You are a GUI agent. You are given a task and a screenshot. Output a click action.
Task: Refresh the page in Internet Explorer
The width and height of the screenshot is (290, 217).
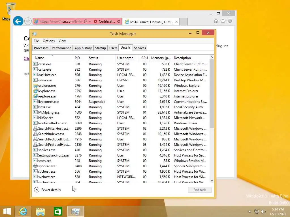[119, 21]
